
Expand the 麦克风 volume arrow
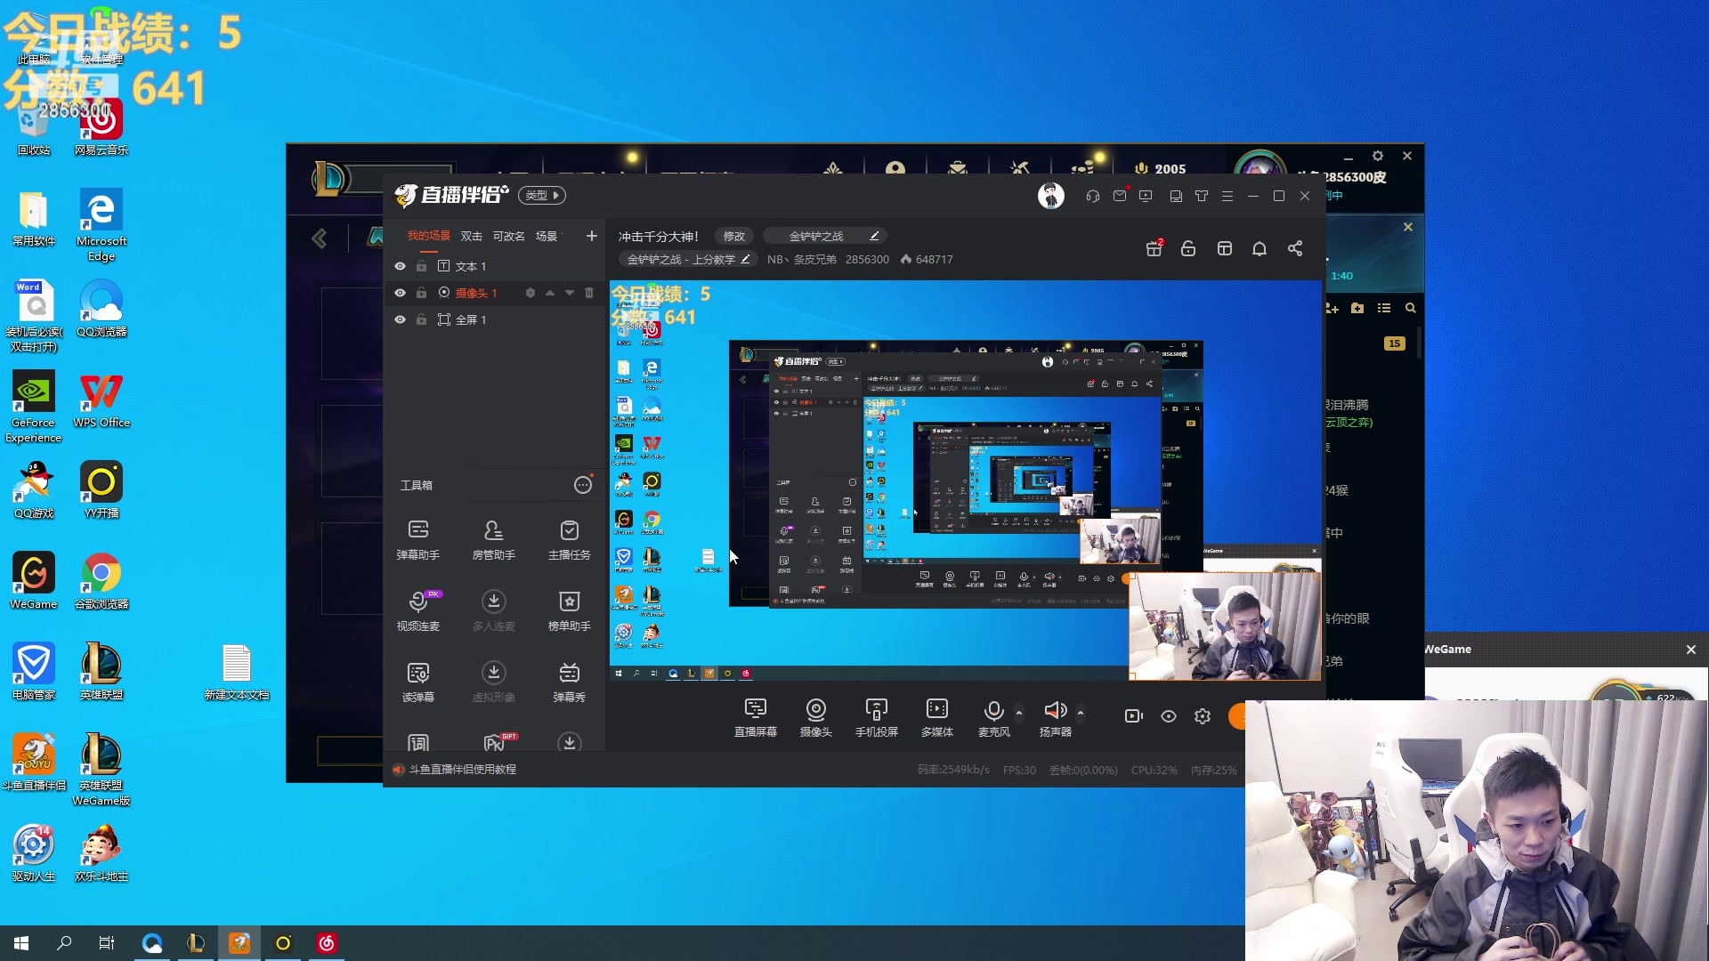pyautogui.click(x=1019, y=713)
